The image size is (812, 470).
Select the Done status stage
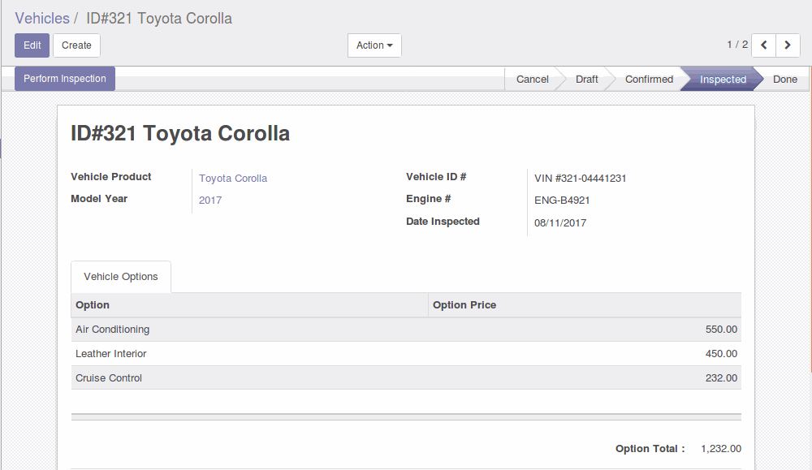785,80
